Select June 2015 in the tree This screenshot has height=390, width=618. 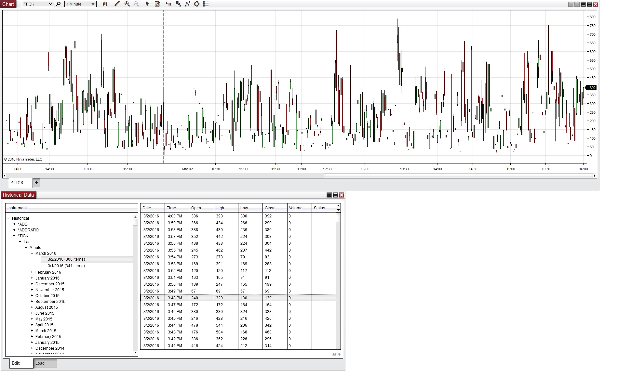click(x=45, y=313)
